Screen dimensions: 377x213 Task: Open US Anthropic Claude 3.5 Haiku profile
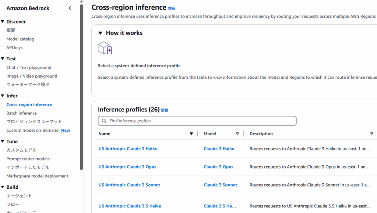click(x=130, y=206)
